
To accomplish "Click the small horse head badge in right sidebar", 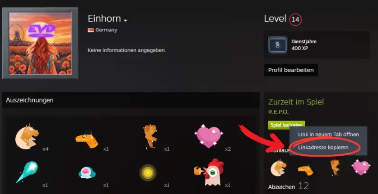I will click(279, 167).
